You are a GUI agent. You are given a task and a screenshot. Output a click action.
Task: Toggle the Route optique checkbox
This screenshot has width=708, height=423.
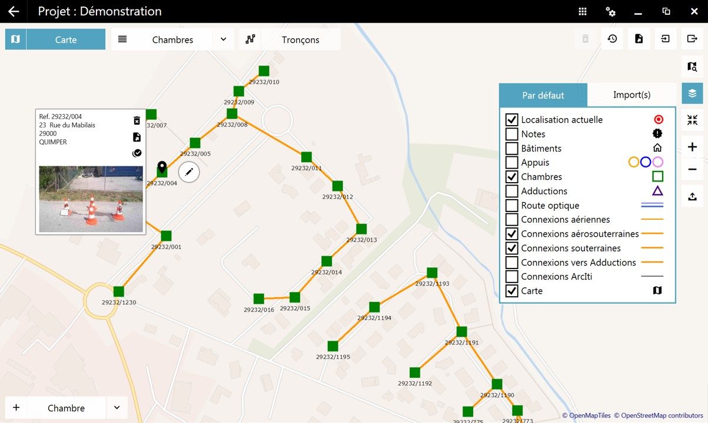511,206
